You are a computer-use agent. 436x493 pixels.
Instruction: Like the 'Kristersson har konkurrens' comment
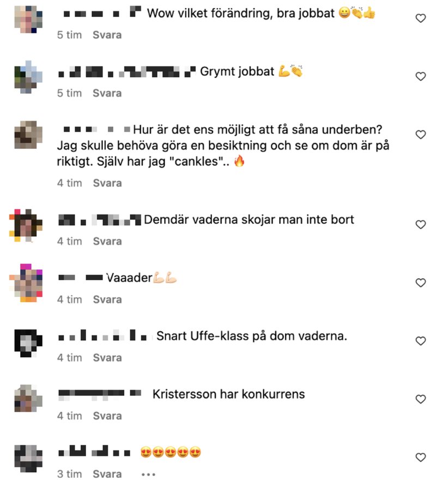(420, 399)
